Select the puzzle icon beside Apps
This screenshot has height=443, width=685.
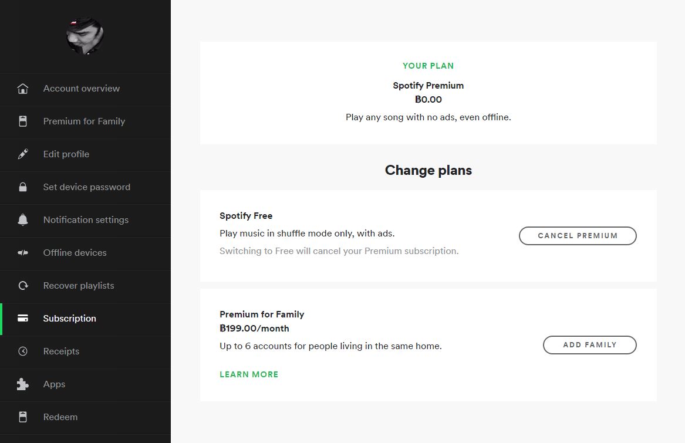(x=22, y=384)
